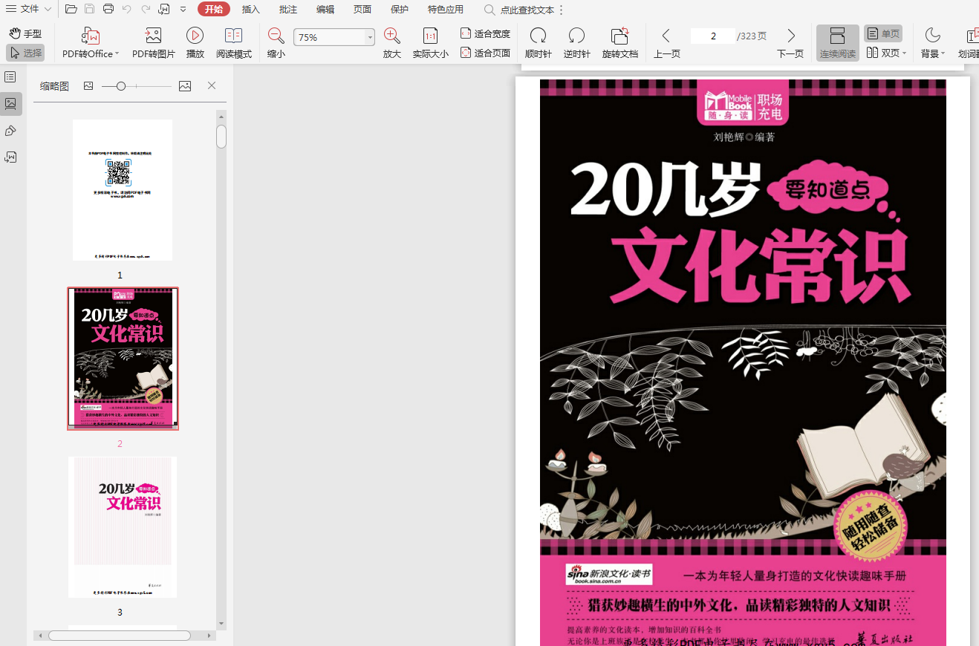Zoom in using 放大 magnifier icon
This screenshot has width=979, height=646.
(391, 36)
